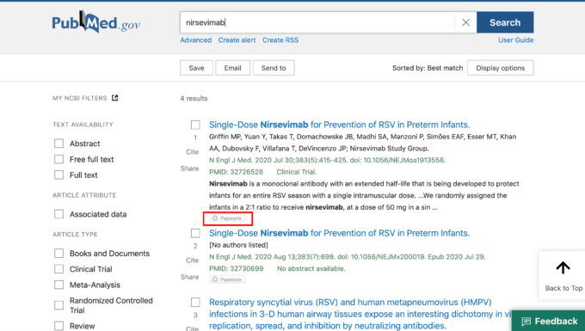
Task: Enable the Clinical Trial article type filter
Action: [59, 269]
